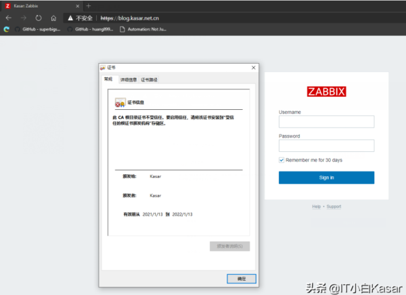Click the 不安全 security label
Image resolution: width=406 pixels, height=295 pixels.
(84, 18)
